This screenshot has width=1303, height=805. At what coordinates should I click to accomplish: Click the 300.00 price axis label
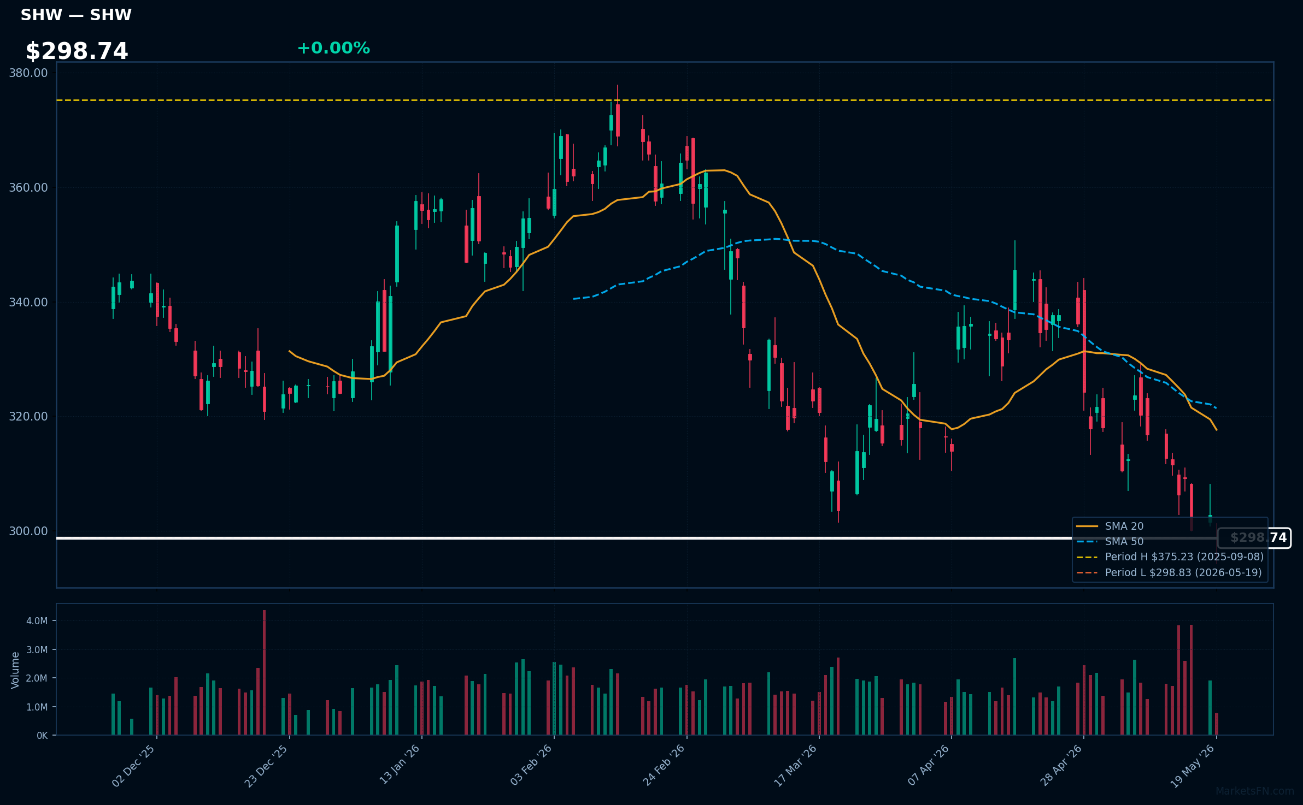click(x=28, y=531)
